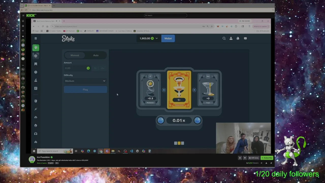Open the Windows Start button in the stream

tap(34, 151)
